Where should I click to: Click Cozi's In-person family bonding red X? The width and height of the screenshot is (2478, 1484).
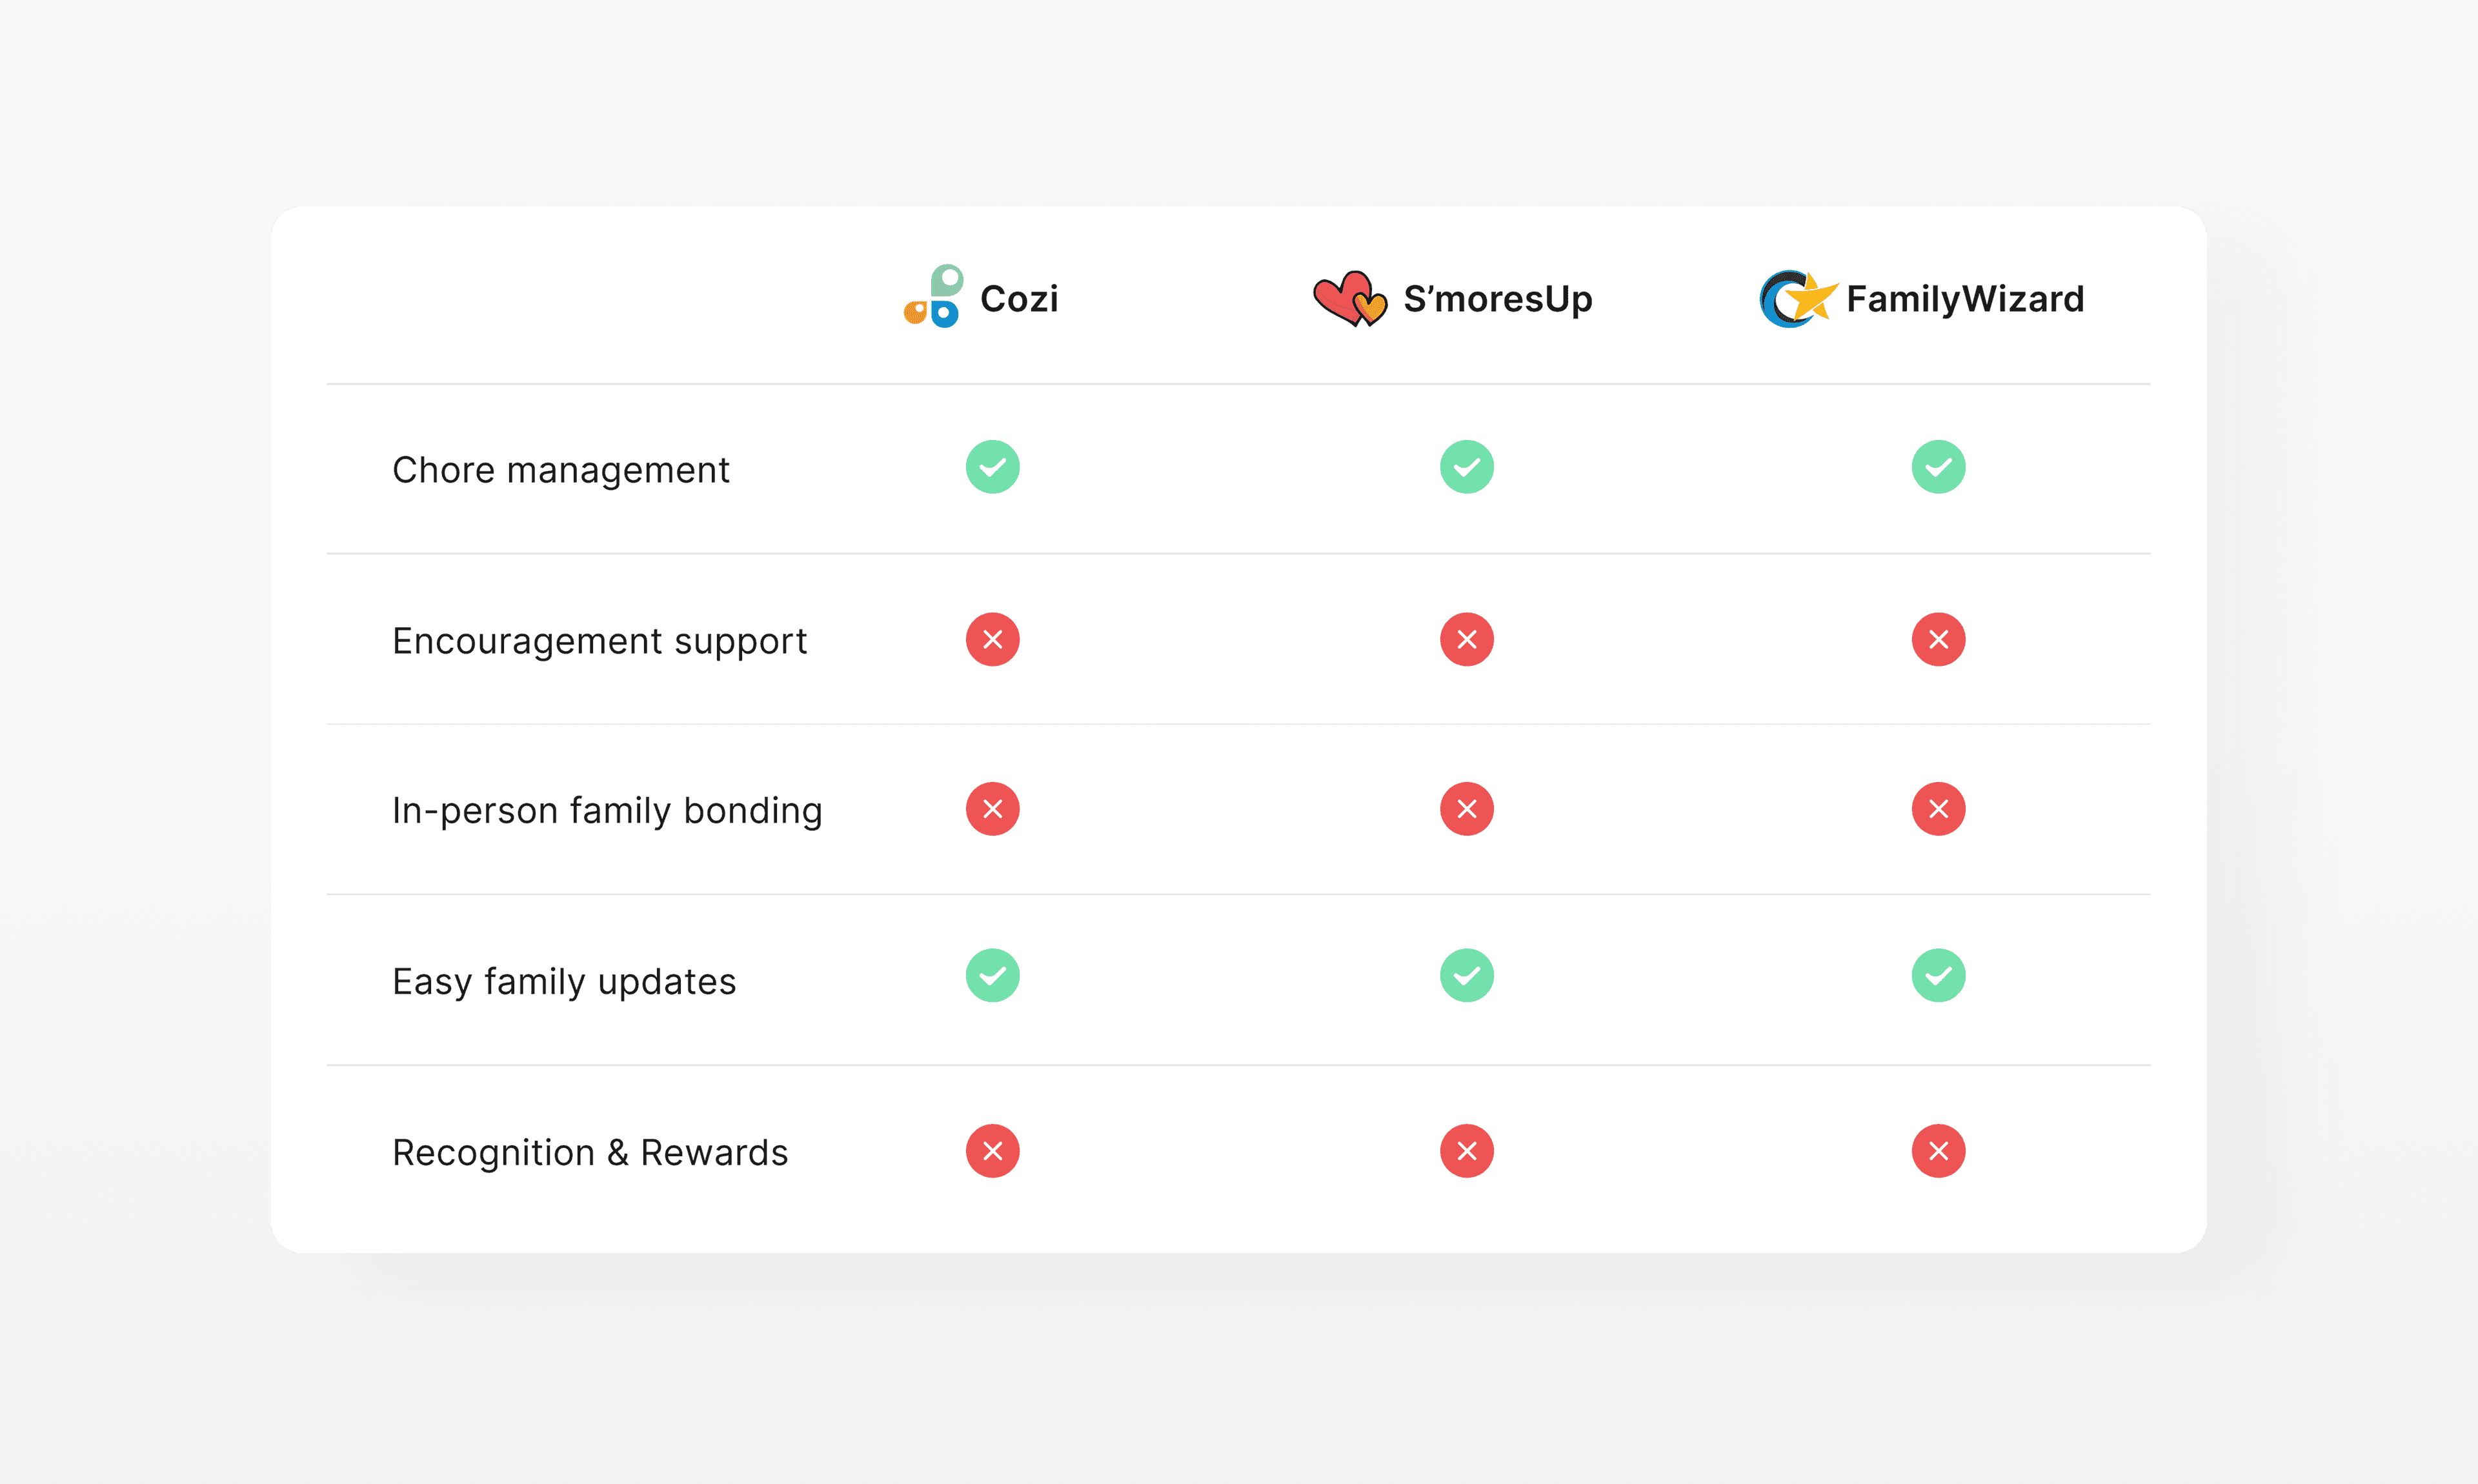tap(992, 809)
